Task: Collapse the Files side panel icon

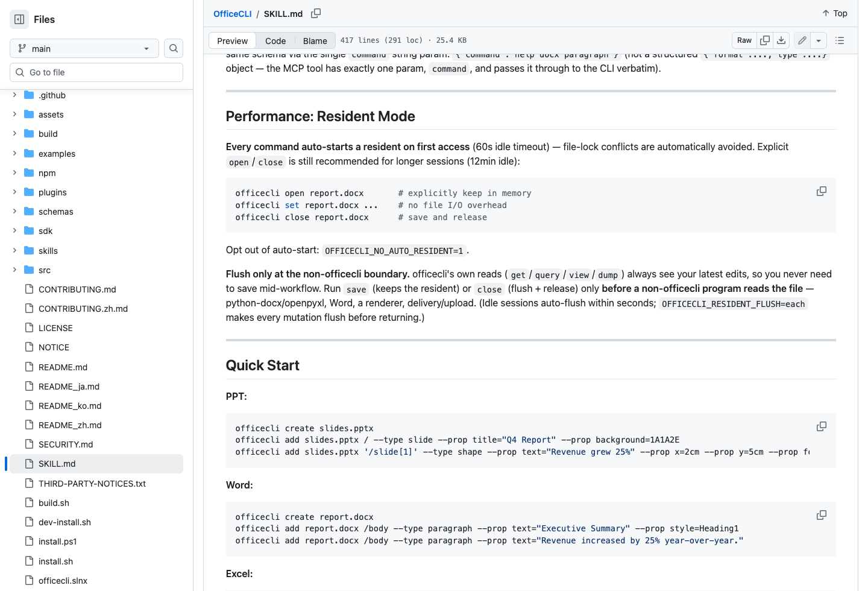Action: point(19,19)
